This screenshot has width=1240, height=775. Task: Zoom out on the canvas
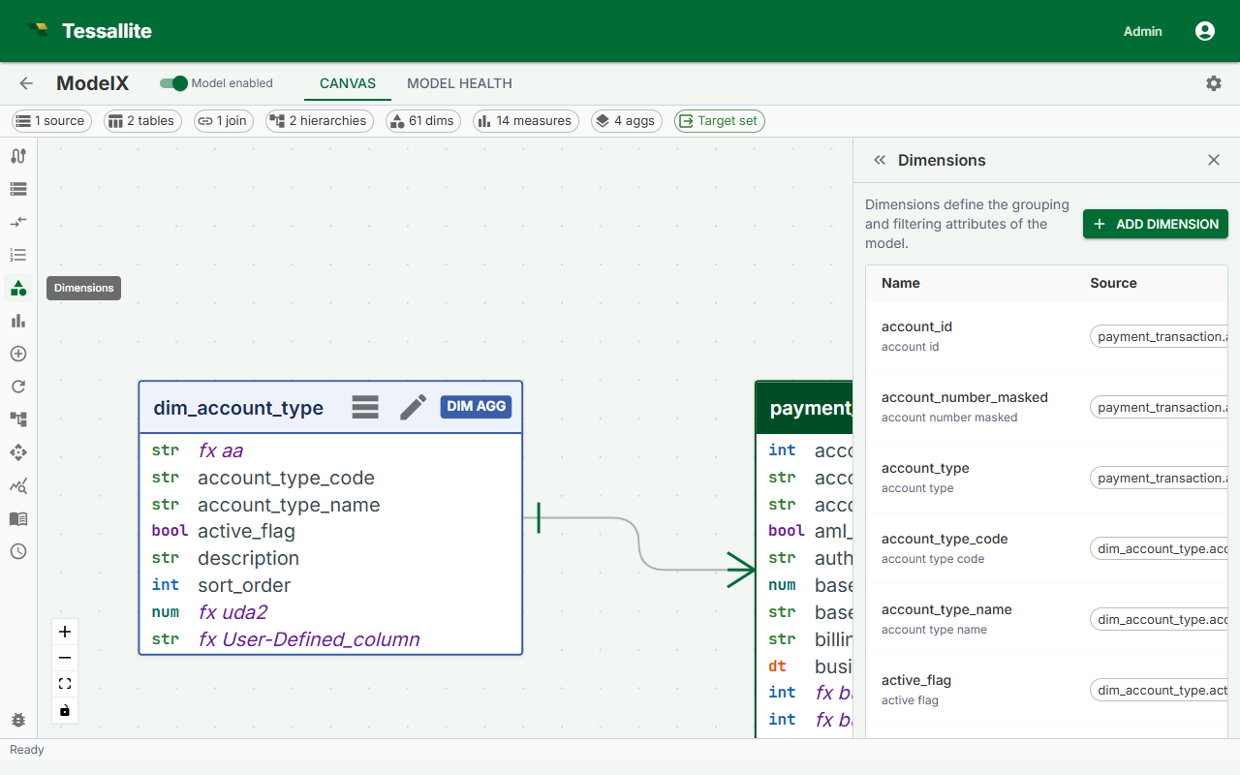tap(65, 658)
